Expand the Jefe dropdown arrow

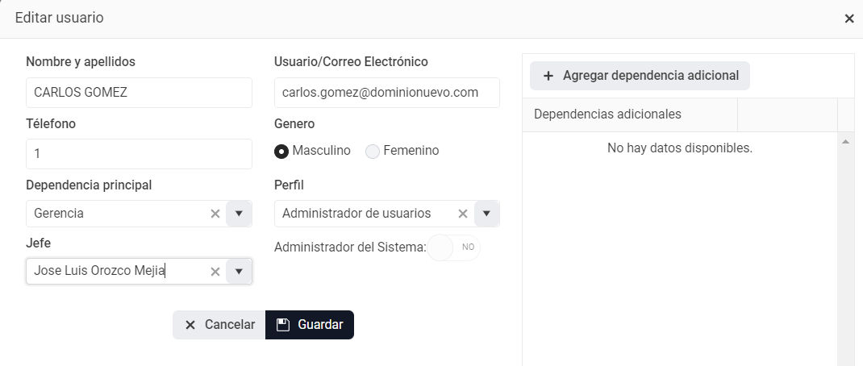(239, 272)
